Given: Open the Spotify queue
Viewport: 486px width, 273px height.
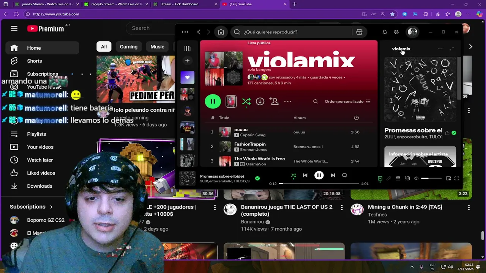Looking at the screenshot, I should (398, 179).
